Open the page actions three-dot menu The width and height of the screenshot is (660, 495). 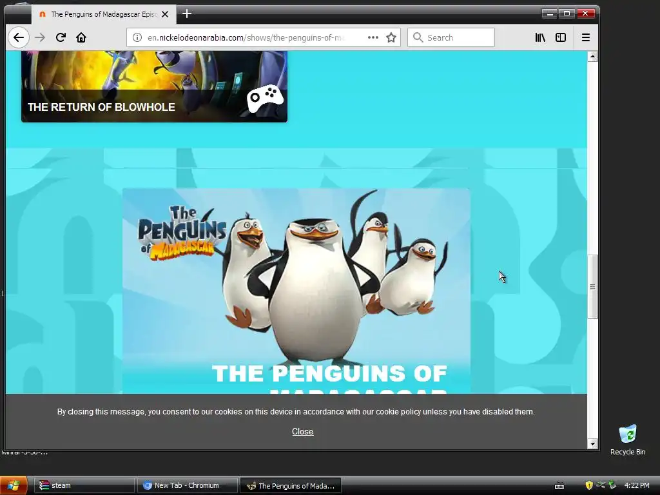click(x=373, y=37)
